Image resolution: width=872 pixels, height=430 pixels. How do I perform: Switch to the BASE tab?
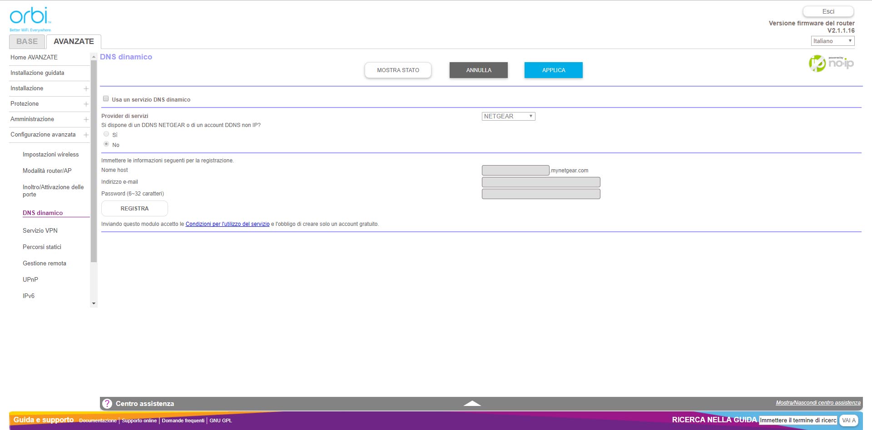[27, 42]
